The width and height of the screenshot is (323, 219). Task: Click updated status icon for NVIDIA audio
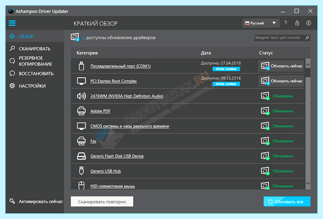pos(265,96)
